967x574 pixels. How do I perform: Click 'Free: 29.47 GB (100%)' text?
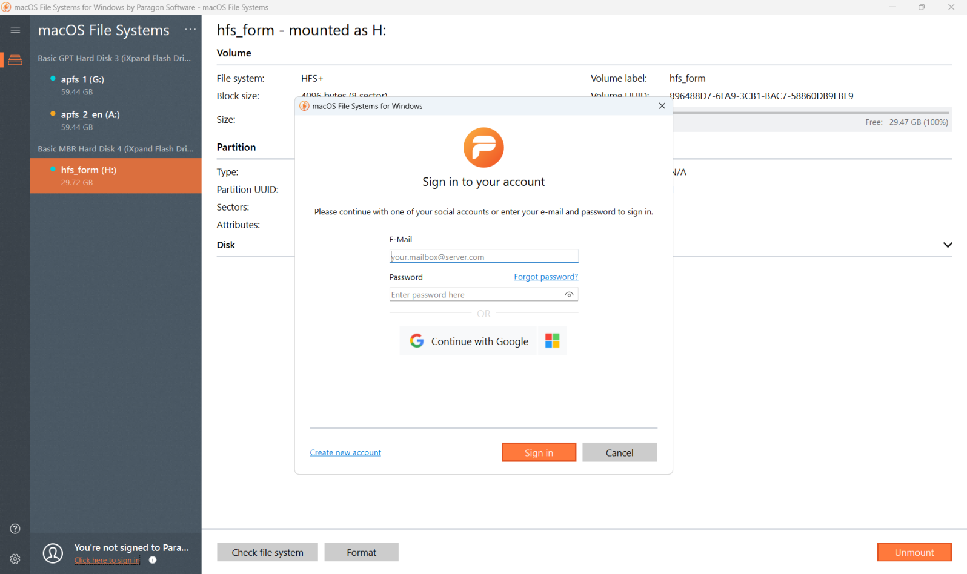906,122
